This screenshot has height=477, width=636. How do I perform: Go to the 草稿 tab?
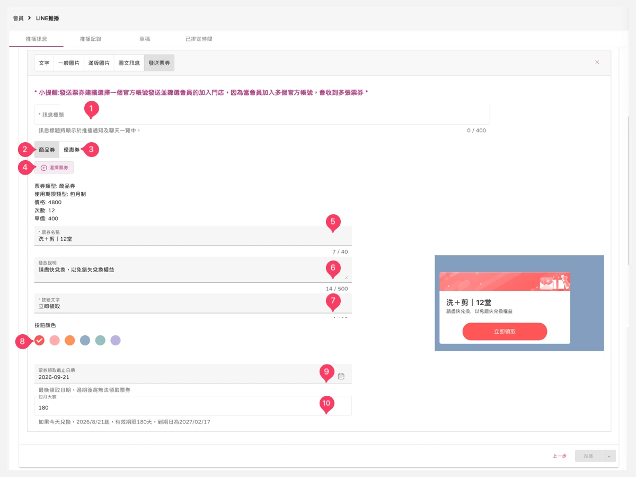coord(145,39)
